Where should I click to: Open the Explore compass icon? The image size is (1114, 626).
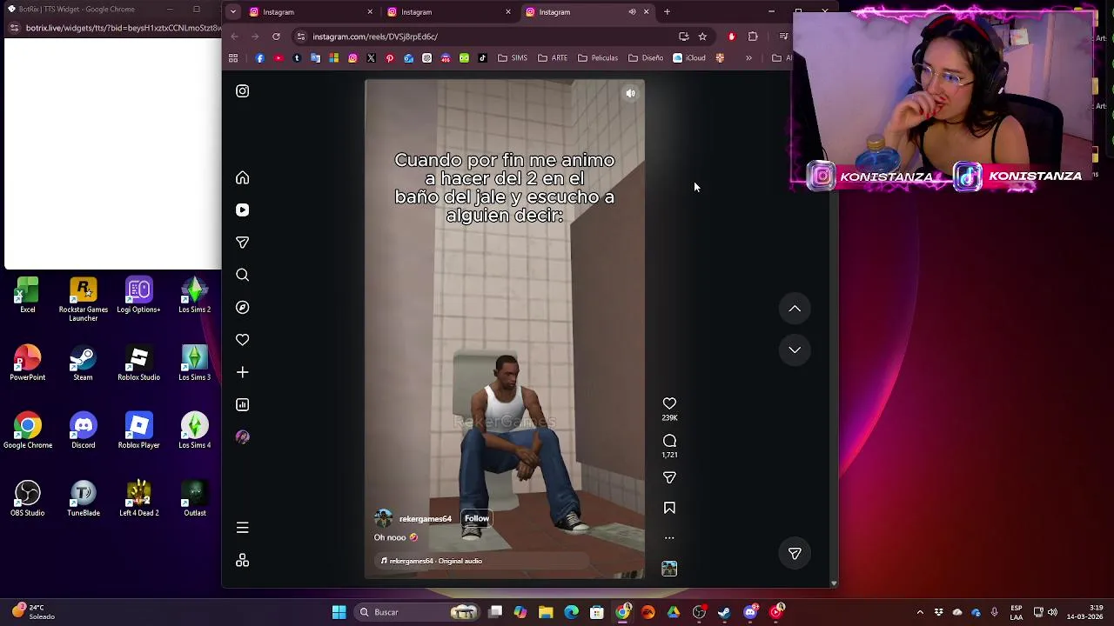[242, 308]
